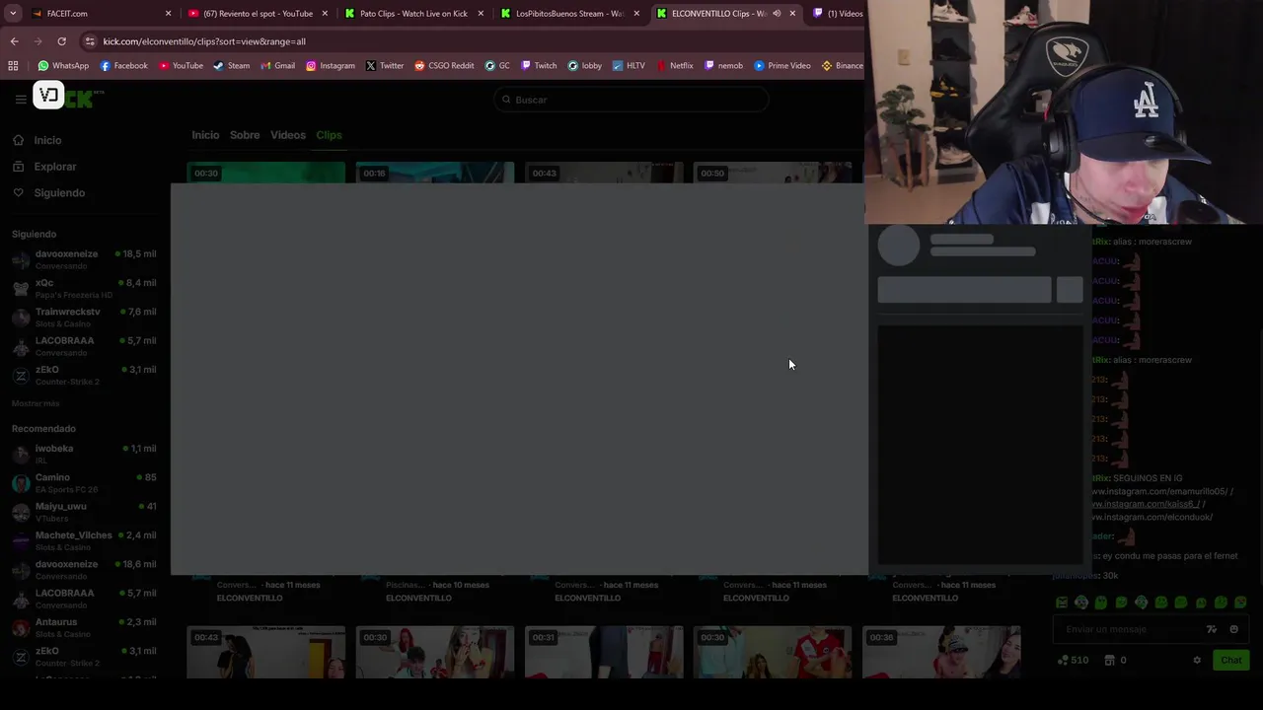Open xQc channel in the sidebar

pos(85,288)
